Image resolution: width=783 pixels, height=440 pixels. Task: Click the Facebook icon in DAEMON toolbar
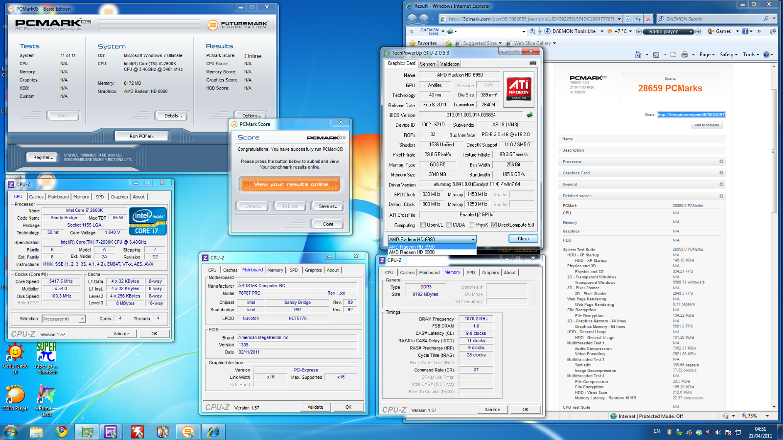[x=745, y=31]
